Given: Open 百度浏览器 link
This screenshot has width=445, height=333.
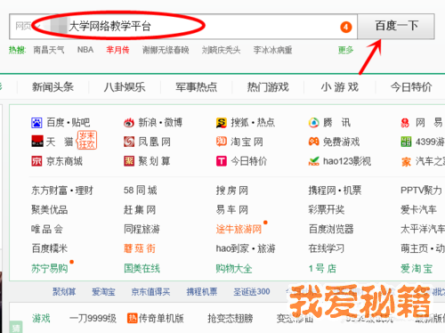Looking at the screenshot, I should (x=331, y=229).
